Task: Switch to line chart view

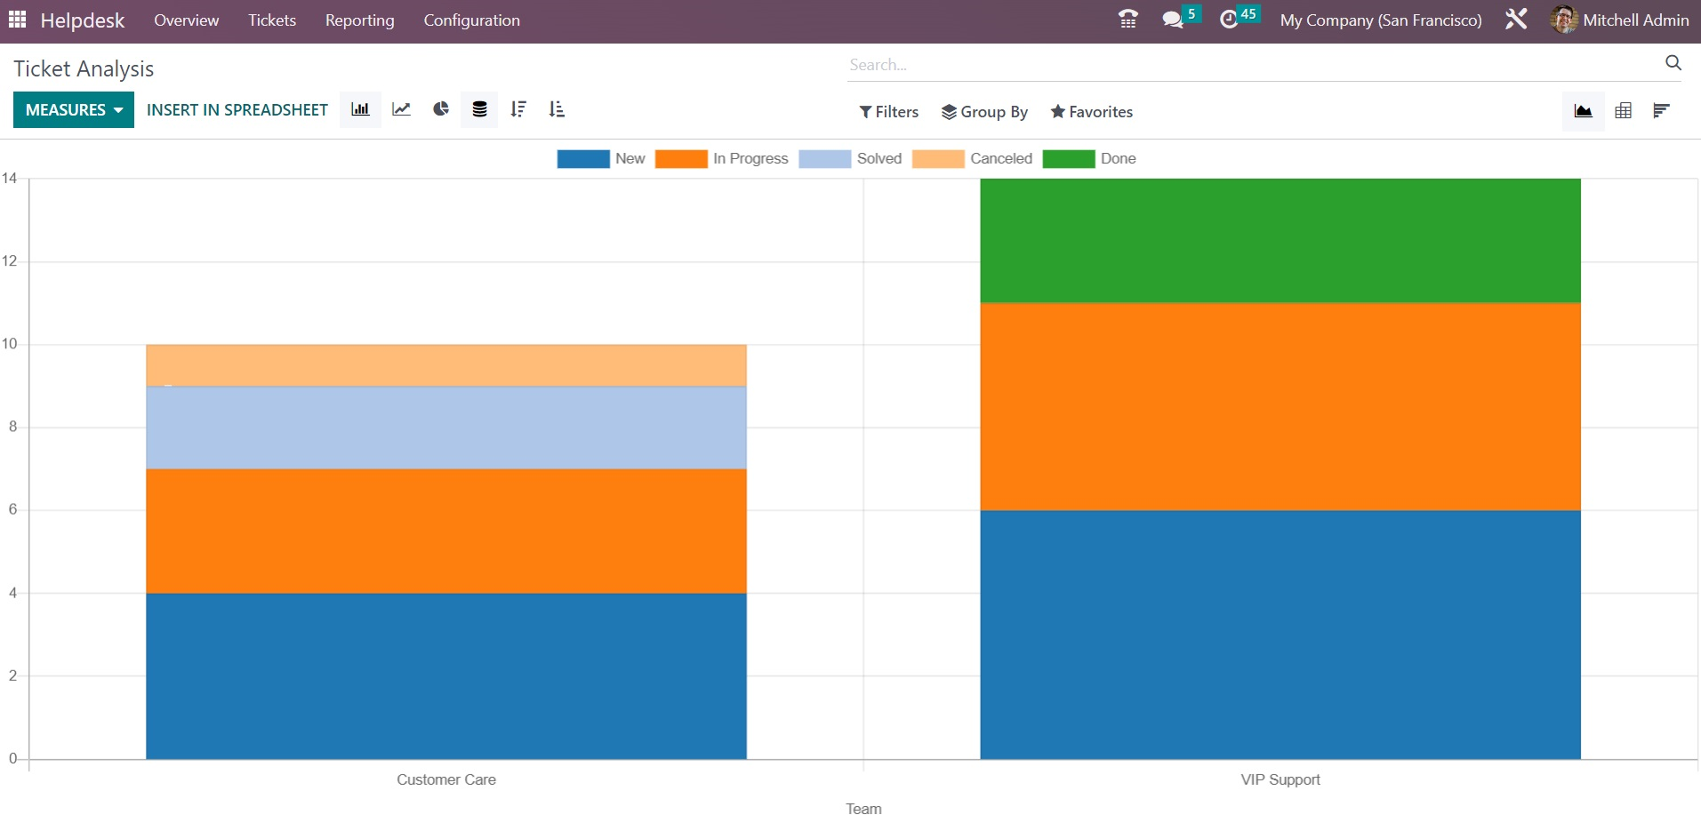Action: [401, 109]
